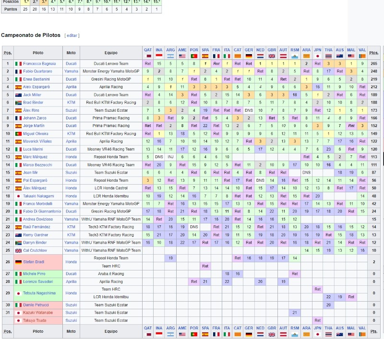This screenshot has height=339, width=384.
Task: Follow the Tetsuta Nagashima link
Action: pos(39,293)
